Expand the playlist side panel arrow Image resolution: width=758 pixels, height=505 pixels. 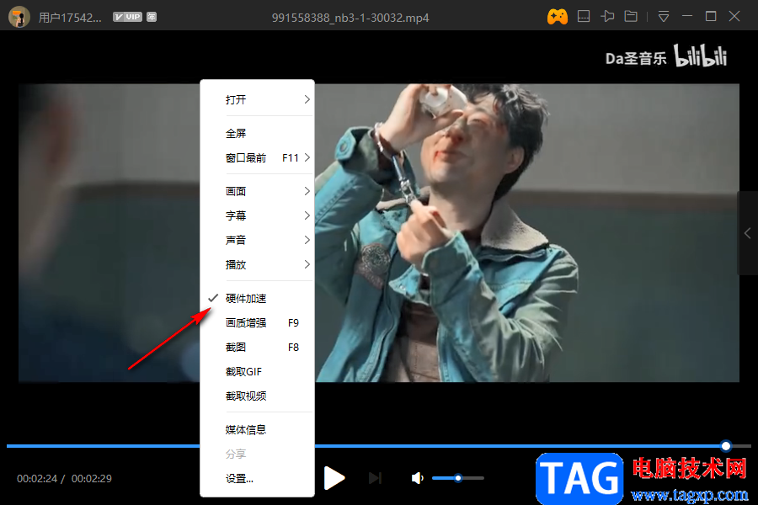pos(748,233)
